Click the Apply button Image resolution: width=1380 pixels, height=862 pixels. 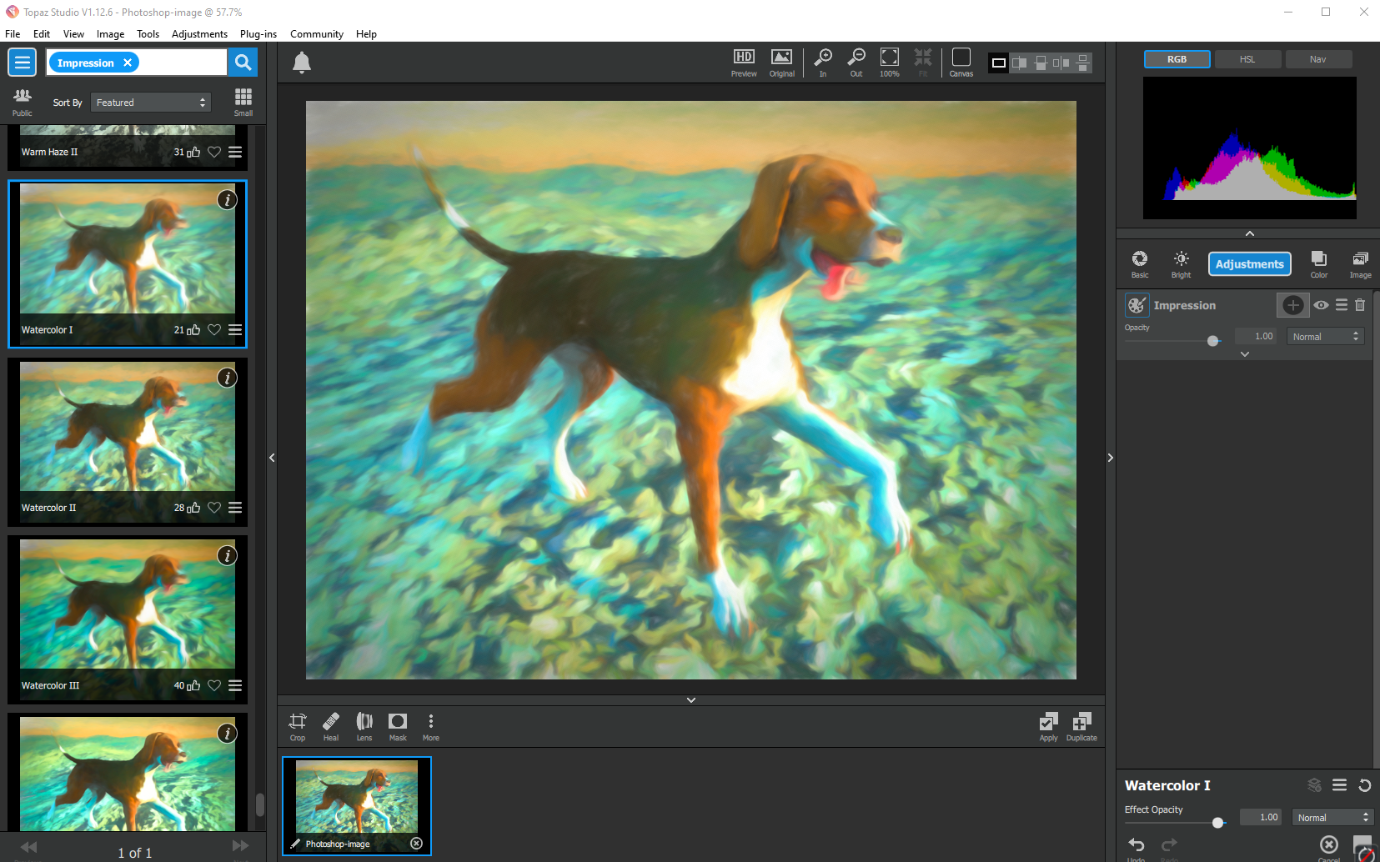tap(1049, 726)
